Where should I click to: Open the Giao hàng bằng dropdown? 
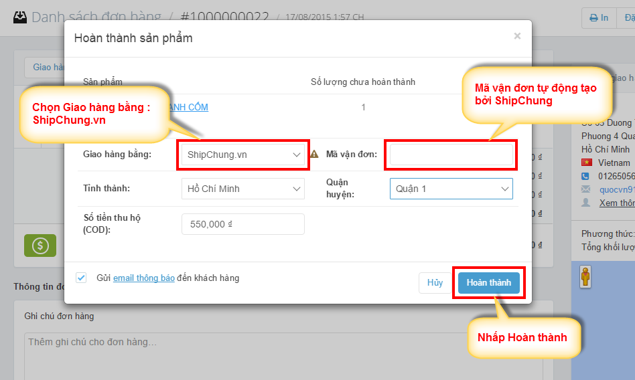(x=243, y=155)
